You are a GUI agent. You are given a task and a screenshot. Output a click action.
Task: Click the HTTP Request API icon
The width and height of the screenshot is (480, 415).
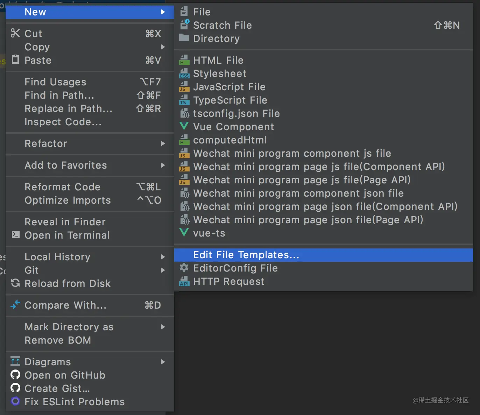click(184, 281)
